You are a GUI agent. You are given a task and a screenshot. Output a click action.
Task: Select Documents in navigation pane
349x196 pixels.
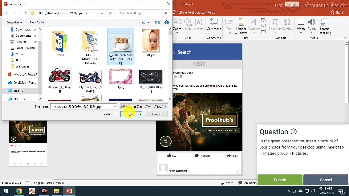[23, 36]
